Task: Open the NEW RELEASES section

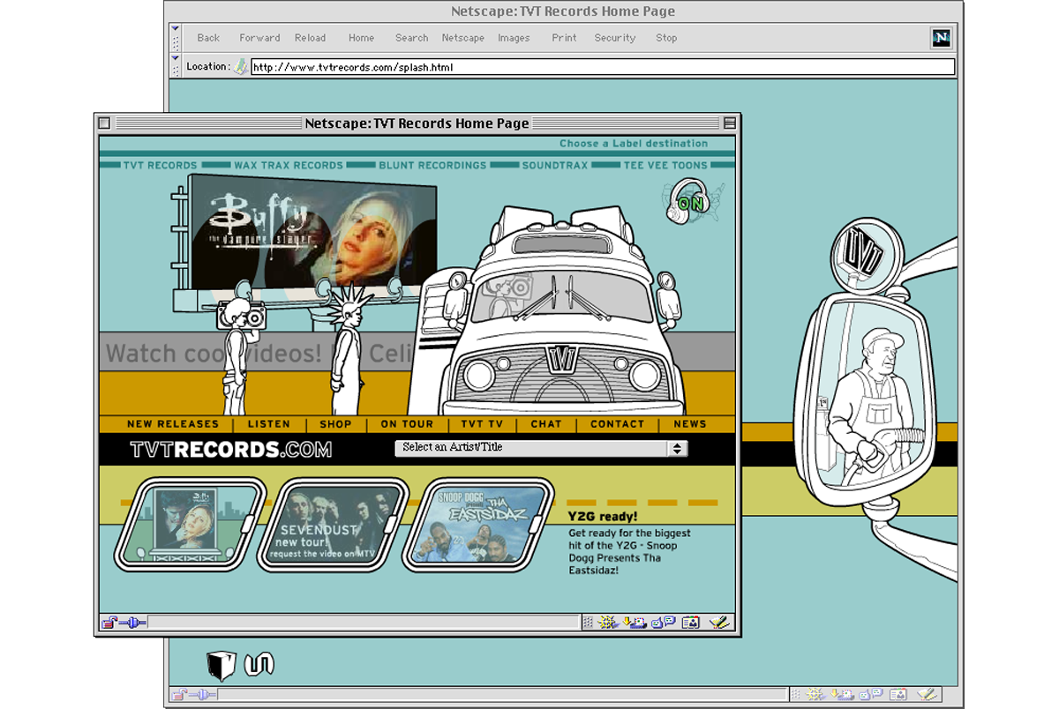Action: click(173, 424)
